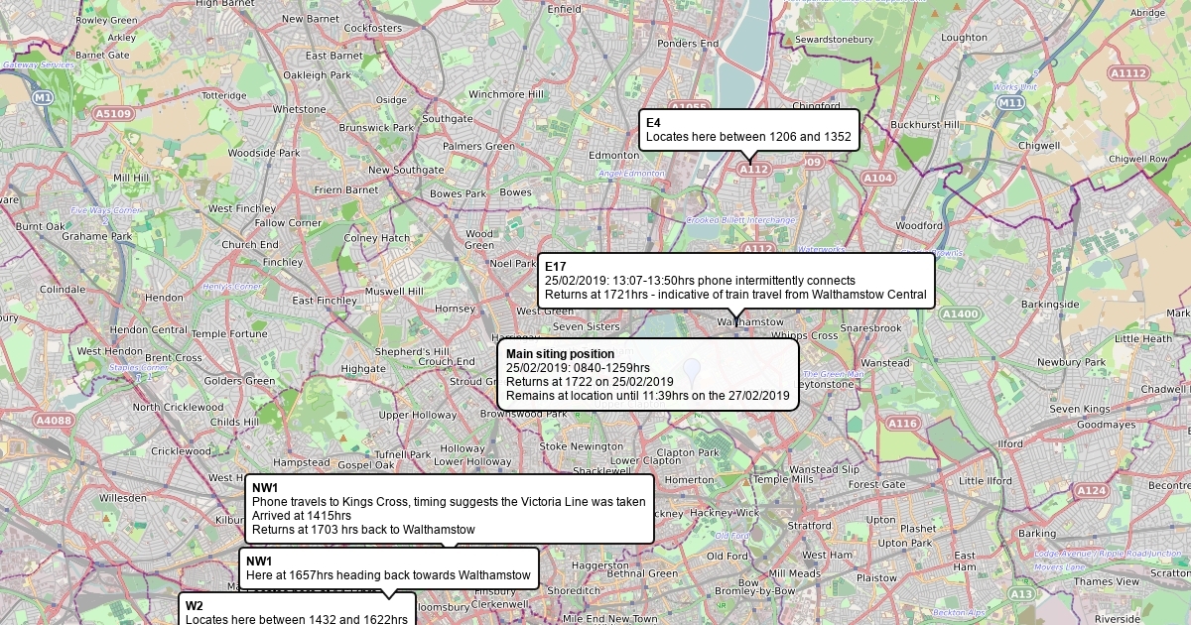Click the Palmers Green place label
Viewport: 1191px width, 625px height.
coord(478,146)
